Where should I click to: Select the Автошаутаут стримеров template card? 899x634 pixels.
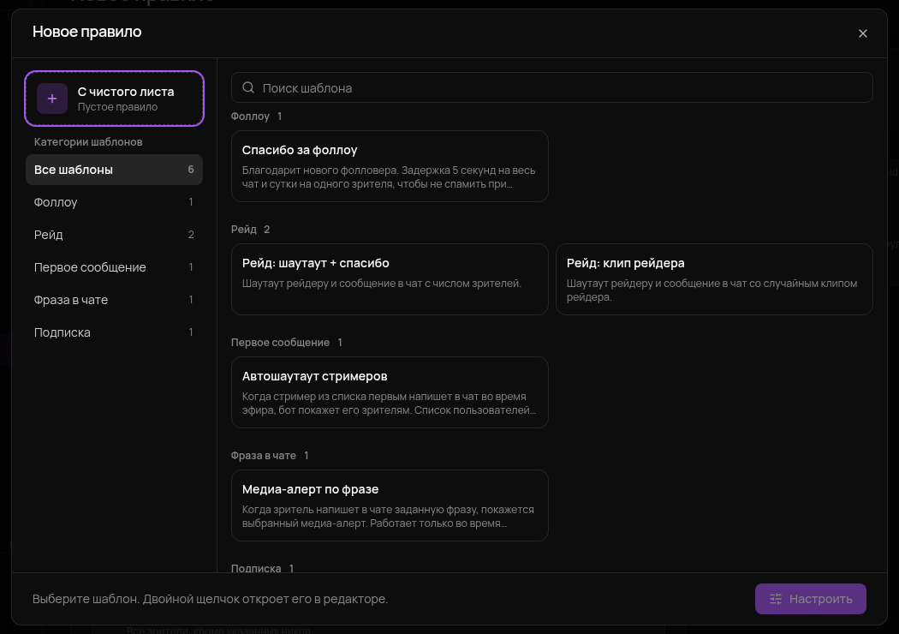[390, 392]
